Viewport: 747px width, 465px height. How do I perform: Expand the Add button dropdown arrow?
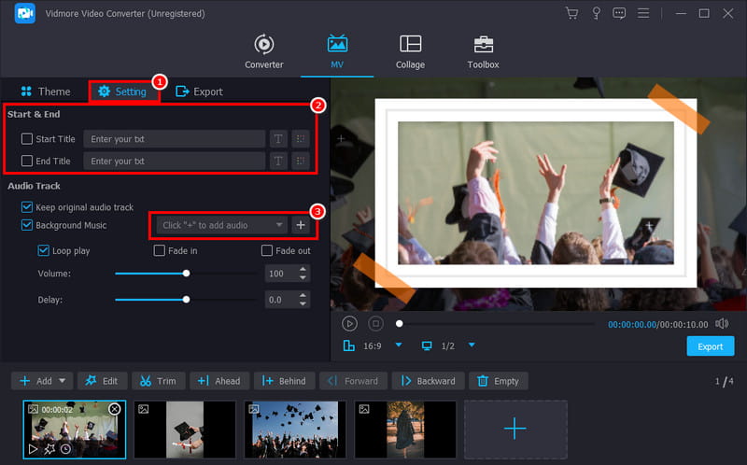tap(63, 381)
